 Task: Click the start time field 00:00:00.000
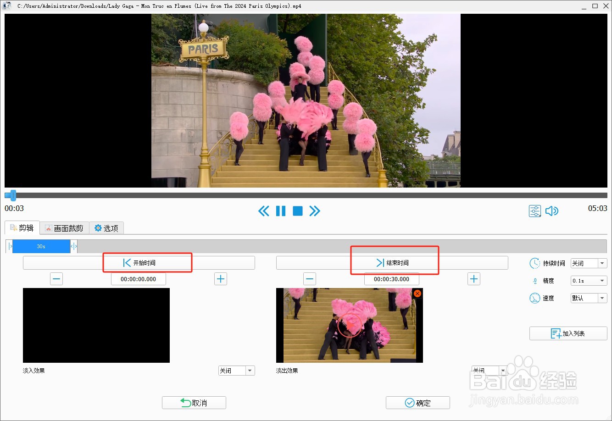click(139, 279)
